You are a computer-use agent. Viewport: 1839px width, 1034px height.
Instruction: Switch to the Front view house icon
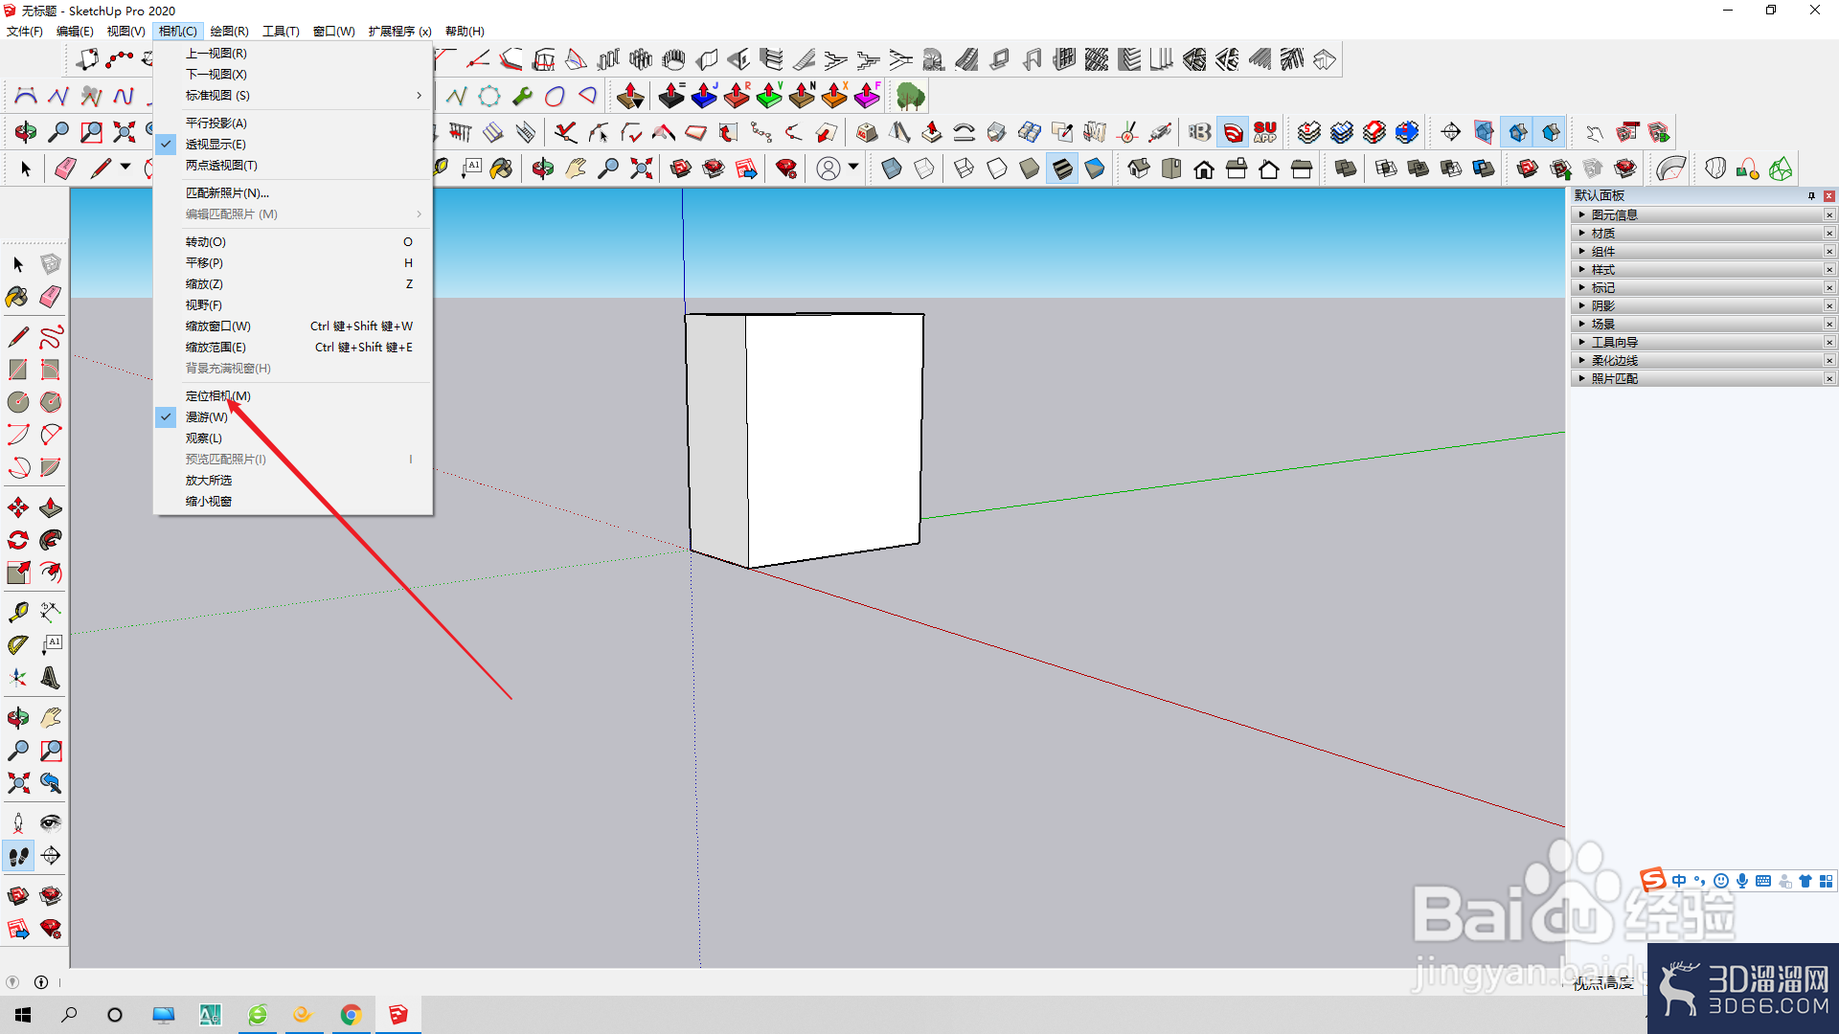tap(1204, 169)
